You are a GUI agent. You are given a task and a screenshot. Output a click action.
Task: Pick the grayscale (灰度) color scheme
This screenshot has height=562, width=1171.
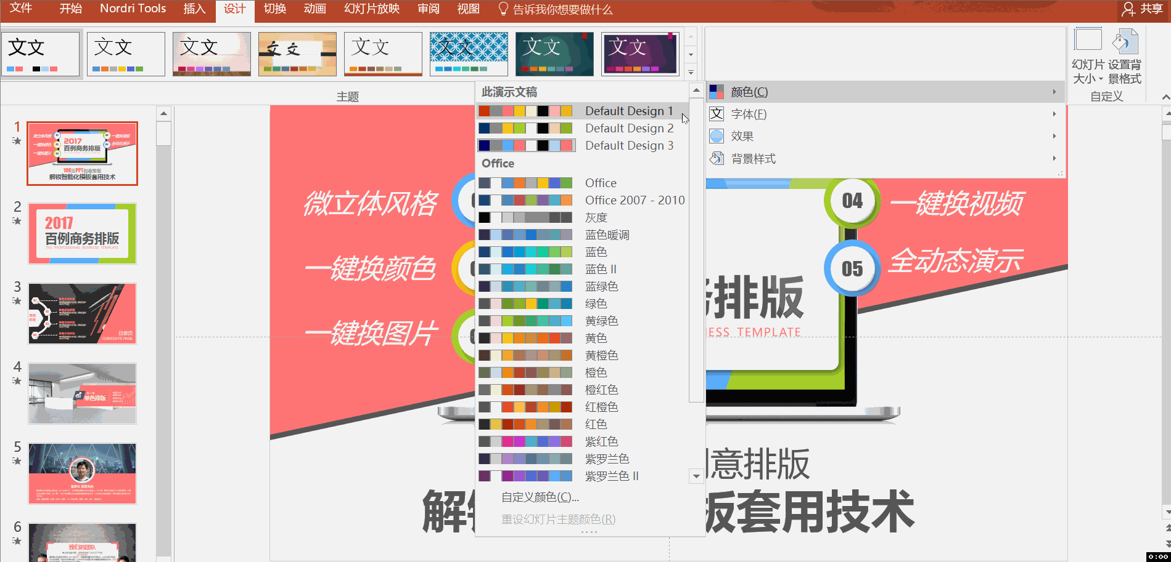coord(596,218)
